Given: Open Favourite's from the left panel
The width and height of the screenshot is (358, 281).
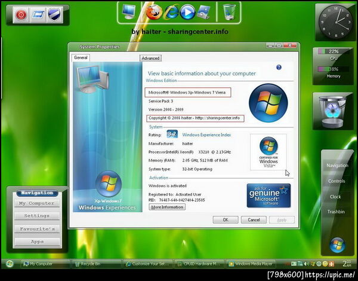Looking at the screenshot, I should click(37, 229).
